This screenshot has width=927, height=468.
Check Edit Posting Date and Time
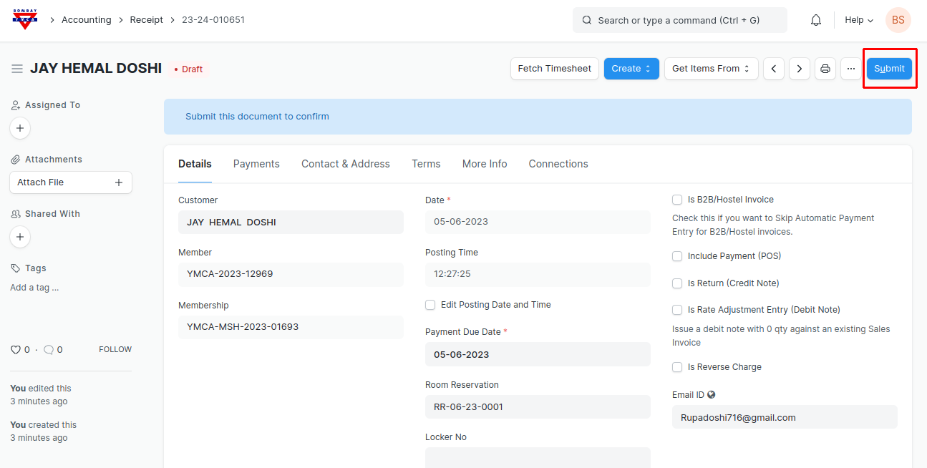[430, 305]
